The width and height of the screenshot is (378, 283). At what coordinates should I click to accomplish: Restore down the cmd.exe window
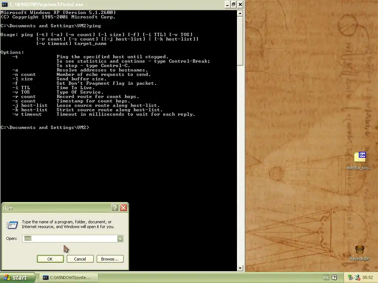click(233, 4)
